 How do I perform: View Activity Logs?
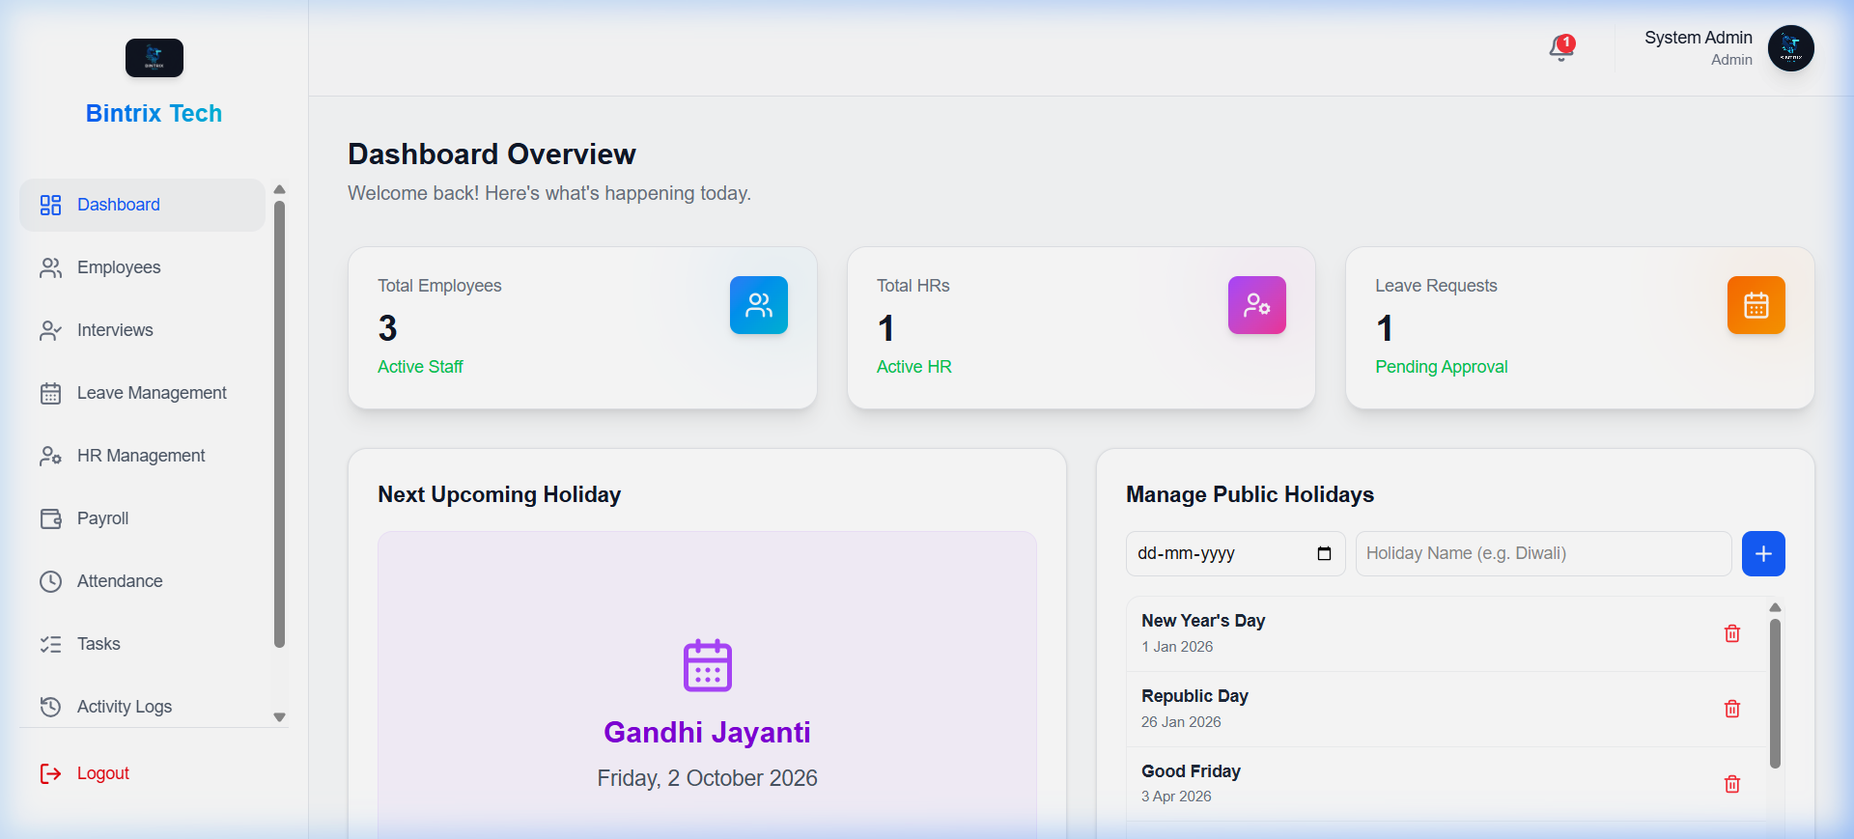click(142, 707)
